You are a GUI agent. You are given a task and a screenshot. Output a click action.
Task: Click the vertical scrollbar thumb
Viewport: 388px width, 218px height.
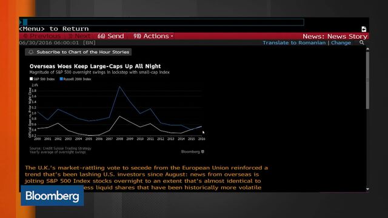pyautogui.click(x=368, y=81)
